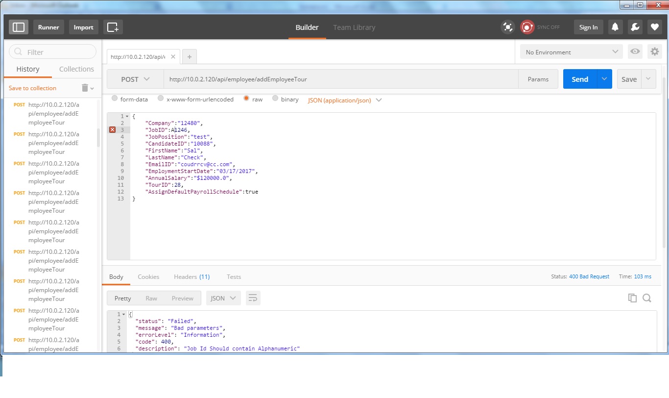The width and height of the screenshot is (669, 398).
Task: Open the Params editor
Action: click(538, 79)
